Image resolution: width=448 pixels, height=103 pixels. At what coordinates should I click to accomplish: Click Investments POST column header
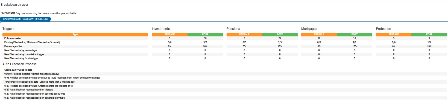pyautogui.click(x=205, y=35)
